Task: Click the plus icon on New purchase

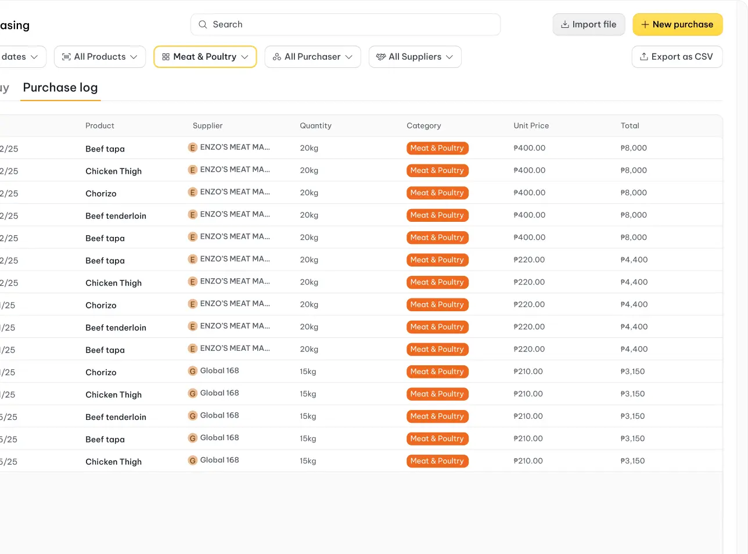Action: (x=645, y=24)
